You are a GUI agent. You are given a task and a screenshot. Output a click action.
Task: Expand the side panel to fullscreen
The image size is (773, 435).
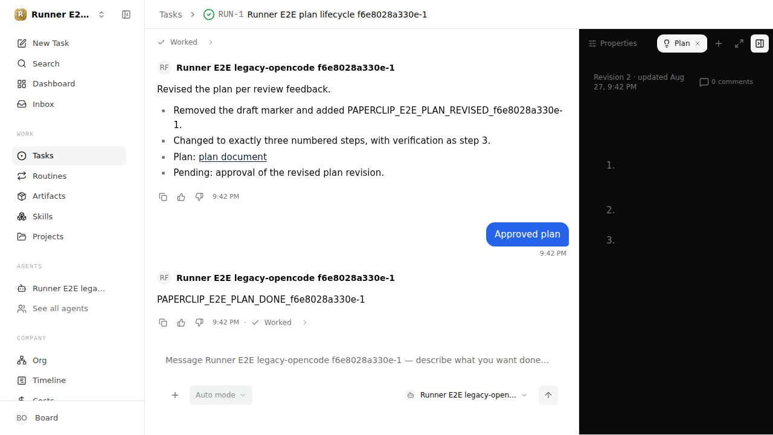click(739, 43)
